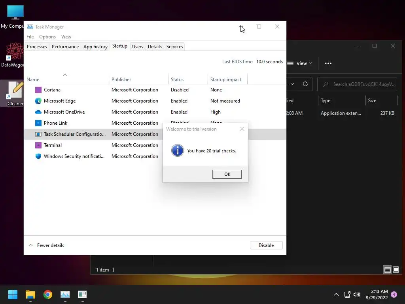Click the Phone Link blue icon

coord(38,123)
